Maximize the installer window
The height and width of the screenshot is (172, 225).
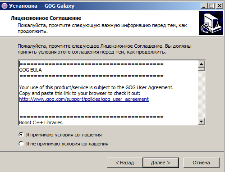click(211, 6)
